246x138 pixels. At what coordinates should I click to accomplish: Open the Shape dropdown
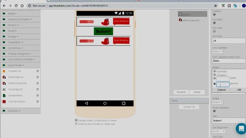click(218, 102)
